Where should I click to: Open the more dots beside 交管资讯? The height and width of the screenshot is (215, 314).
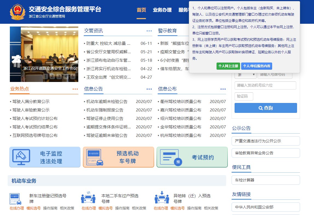point(149,31)
